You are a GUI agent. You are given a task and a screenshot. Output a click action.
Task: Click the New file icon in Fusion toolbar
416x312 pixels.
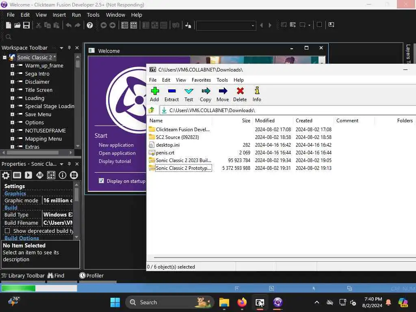[x=9, y=25]
